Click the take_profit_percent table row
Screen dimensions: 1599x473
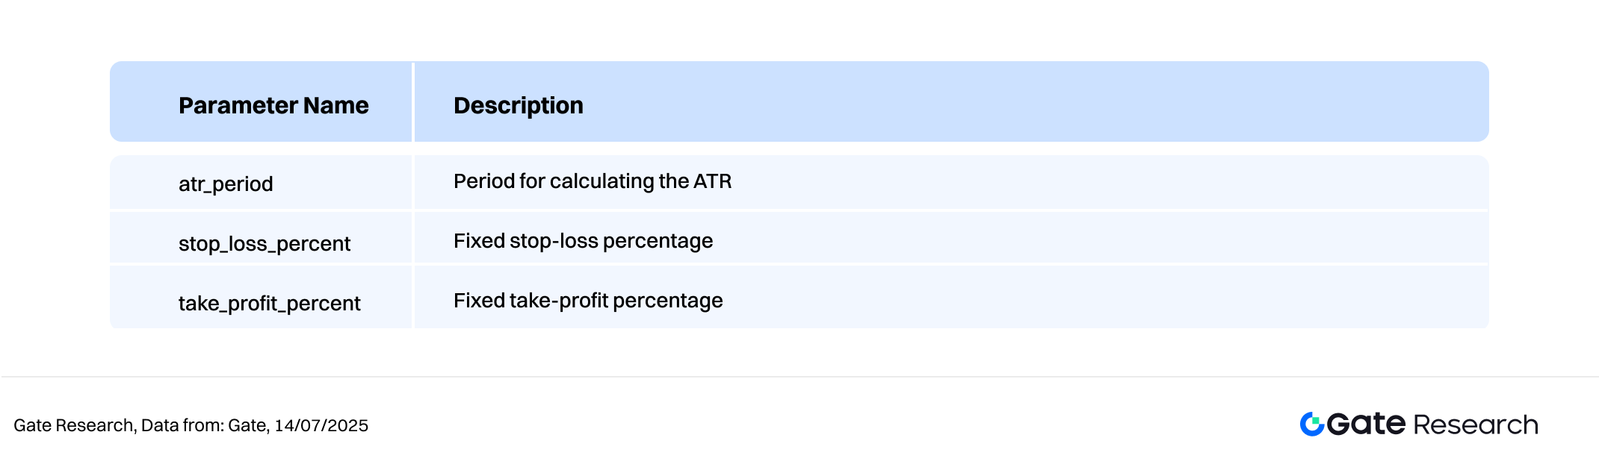(799, 297)
